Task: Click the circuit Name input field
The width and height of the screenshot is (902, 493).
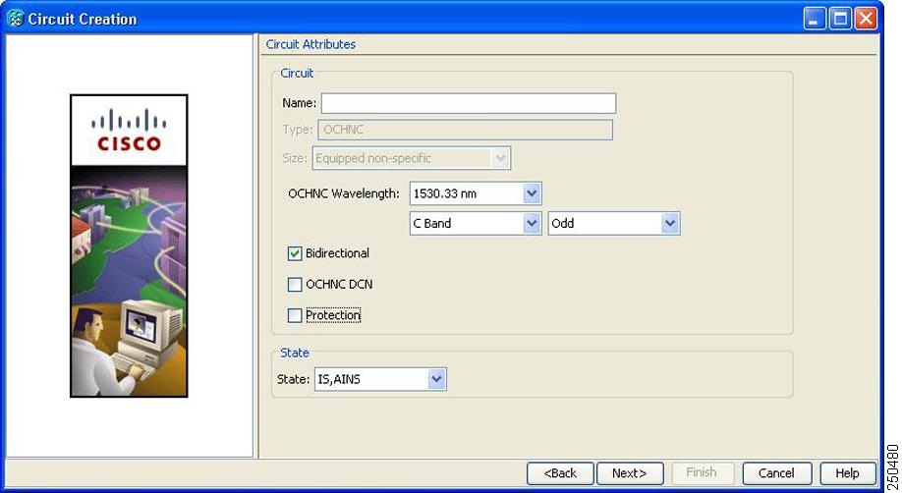Action: pos(469,103)
